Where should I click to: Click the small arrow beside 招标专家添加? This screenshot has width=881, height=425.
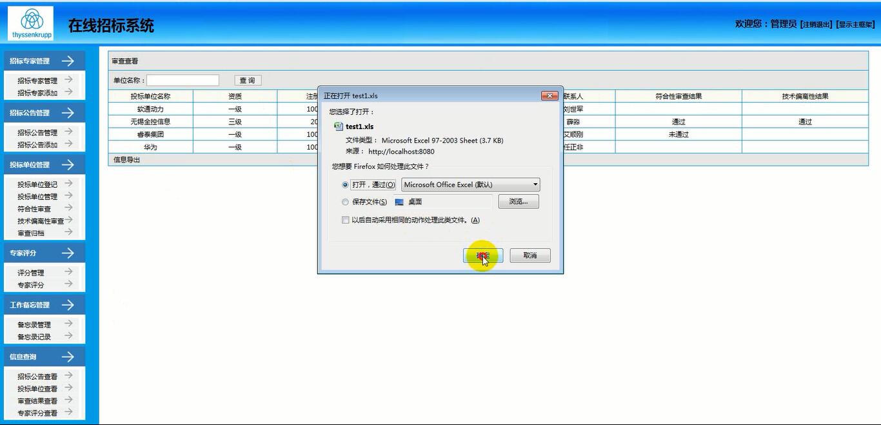[x=68, y=92]
